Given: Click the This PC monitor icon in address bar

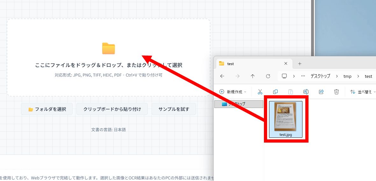Looking at the screenshot, I should 285,76.
